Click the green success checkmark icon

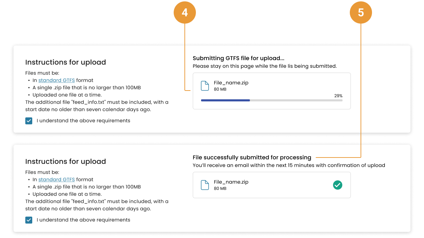[337, 185]
